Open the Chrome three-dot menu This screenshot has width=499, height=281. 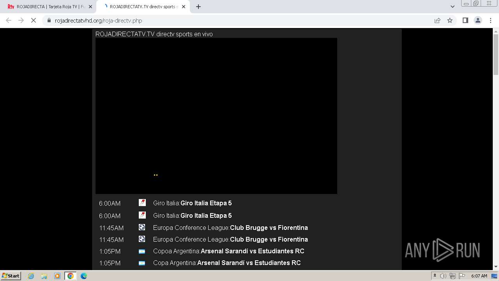pyautogui.click(x=491, y=20)
